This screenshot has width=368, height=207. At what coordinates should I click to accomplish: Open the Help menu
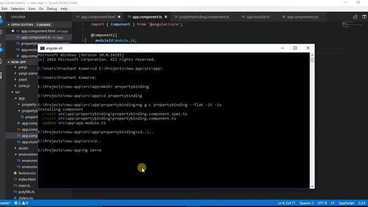coord(64,9)
